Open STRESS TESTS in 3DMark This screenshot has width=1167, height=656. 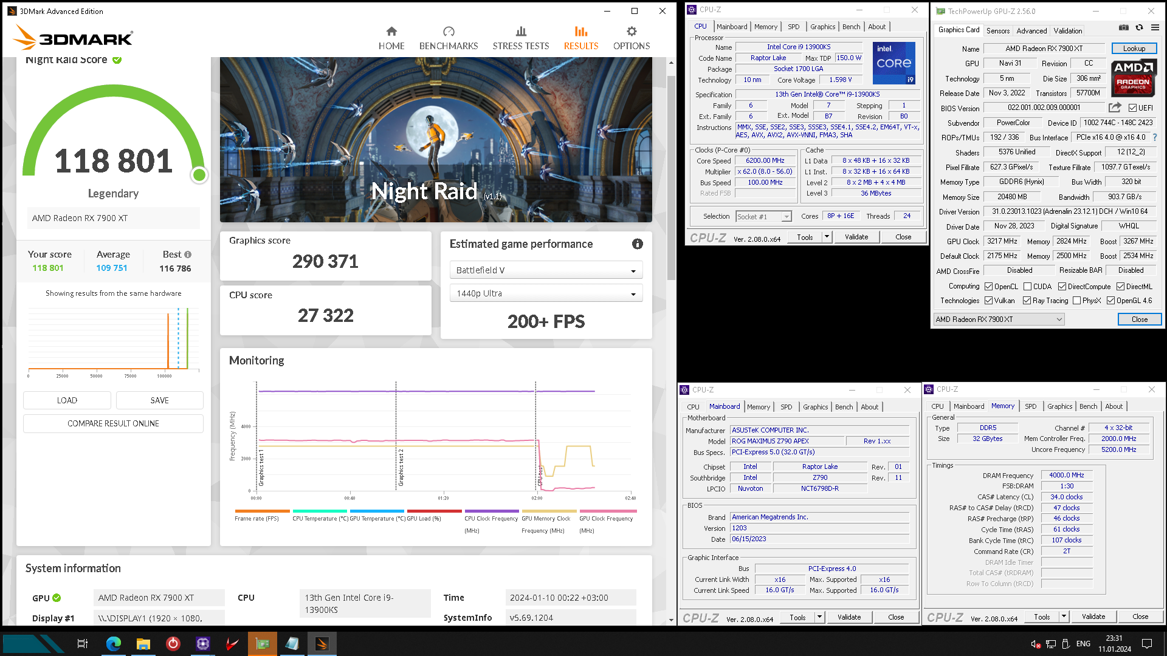click(521, 38)
